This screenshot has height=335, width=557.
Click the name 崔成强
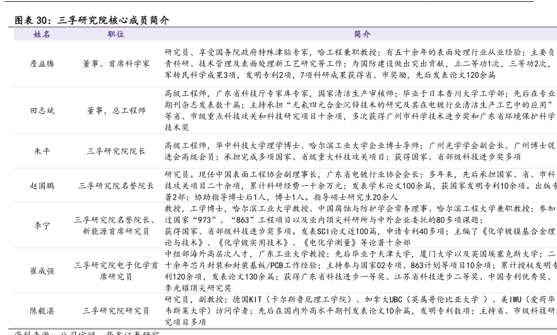42,271
